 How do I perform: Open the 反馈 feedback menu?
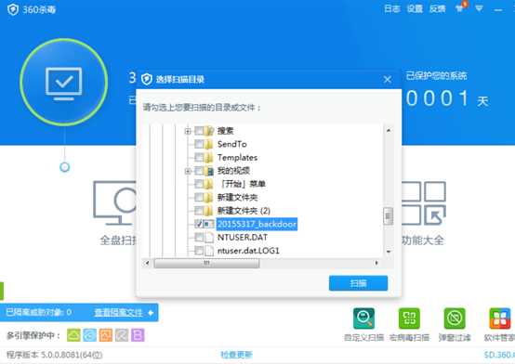[437, 9]
